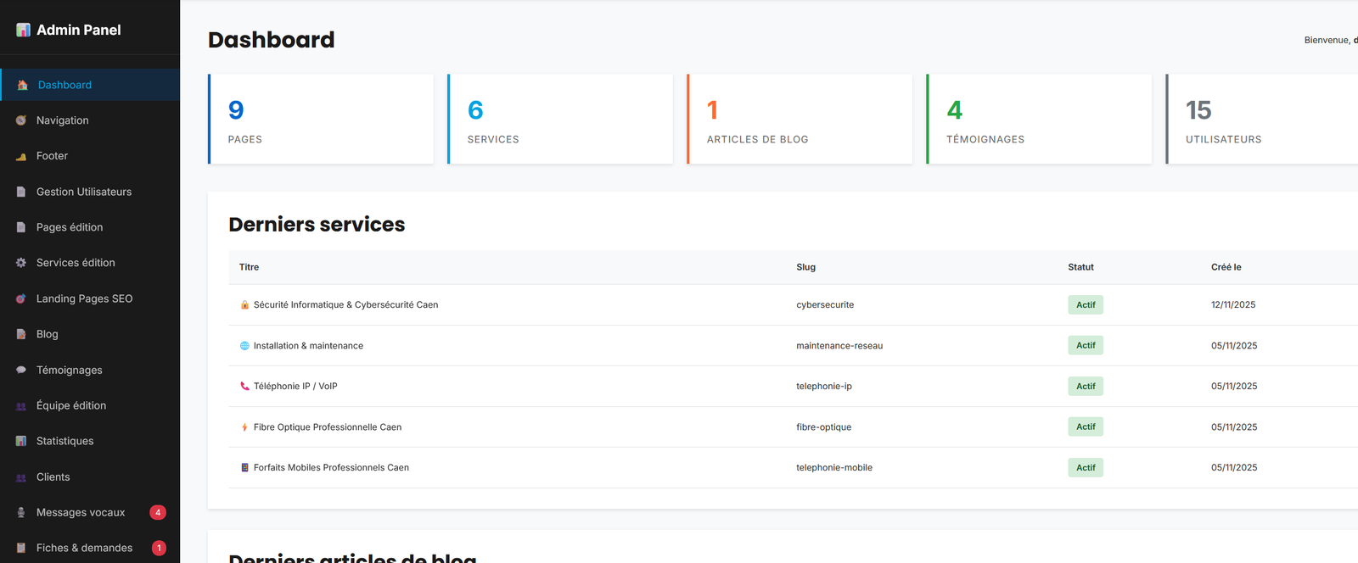This screenshot has height=563, width=1358.
Task: Open Messages vocaux in sidebar
Action: (x=90, y=512)
